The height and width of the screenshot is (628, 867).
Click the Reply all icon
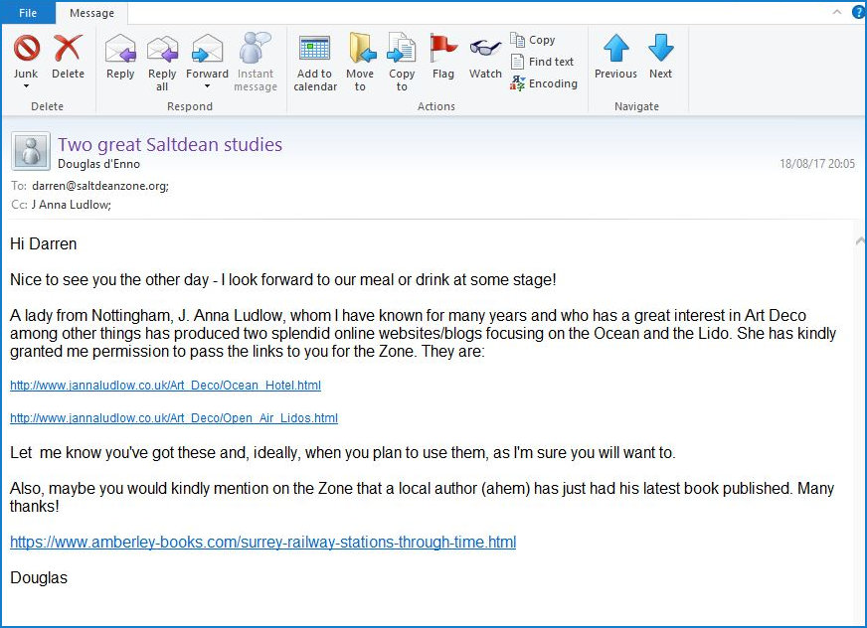point(162,50)
